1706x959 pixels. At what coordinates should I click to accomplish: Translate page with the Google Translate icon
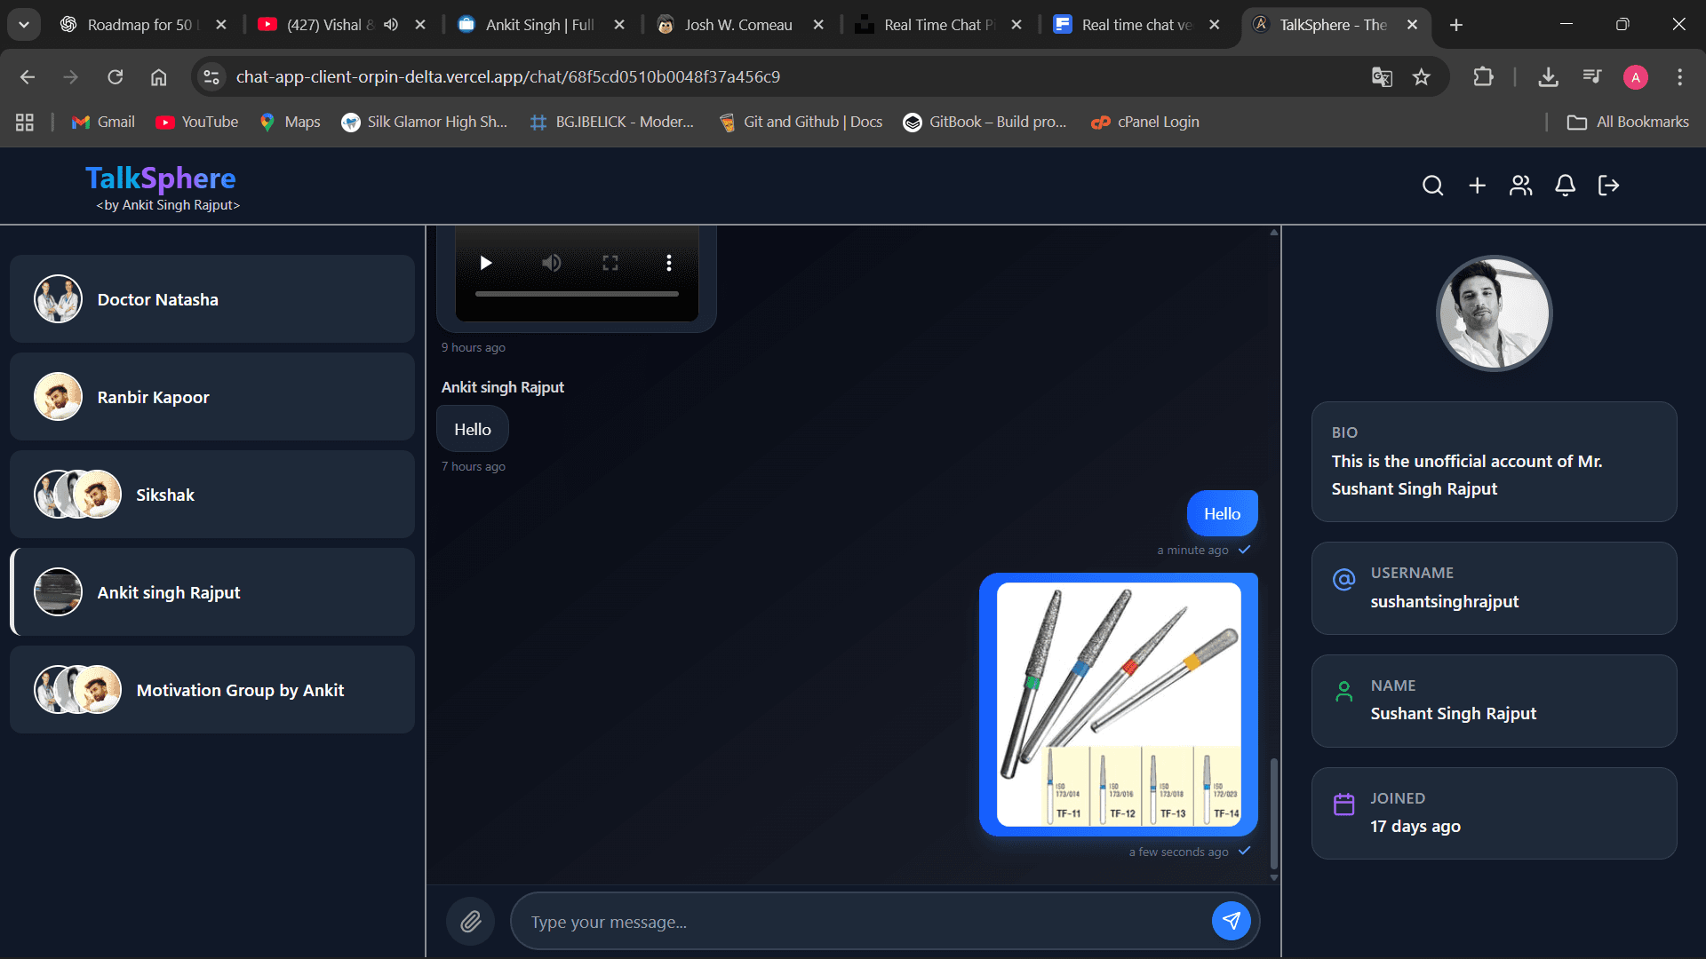[x=1383, y=77]
